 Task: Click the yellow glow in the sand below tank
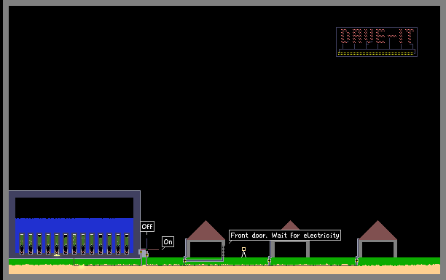pos(82,266)
